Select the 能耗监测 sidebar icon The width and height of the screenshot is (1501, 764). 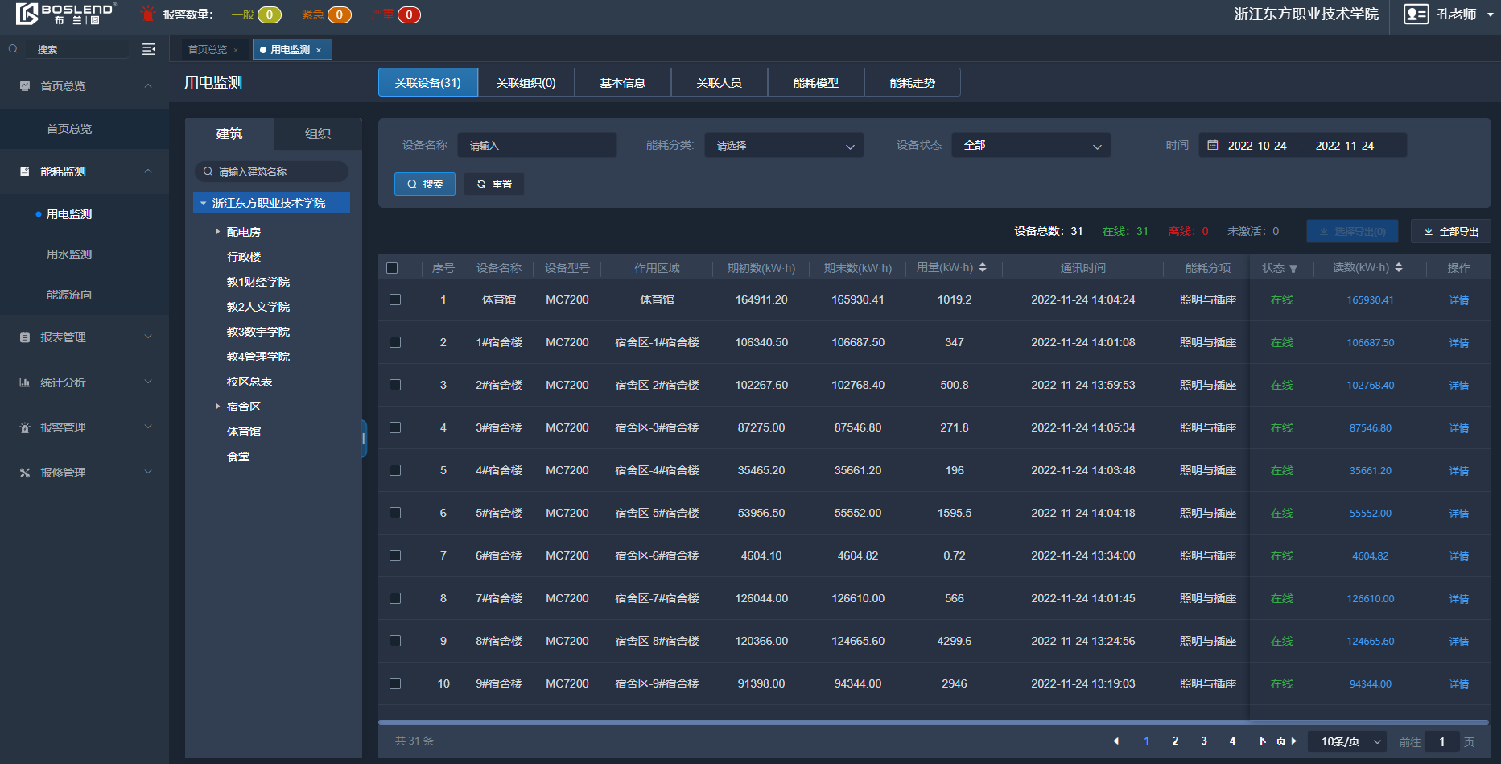[25, 171]
